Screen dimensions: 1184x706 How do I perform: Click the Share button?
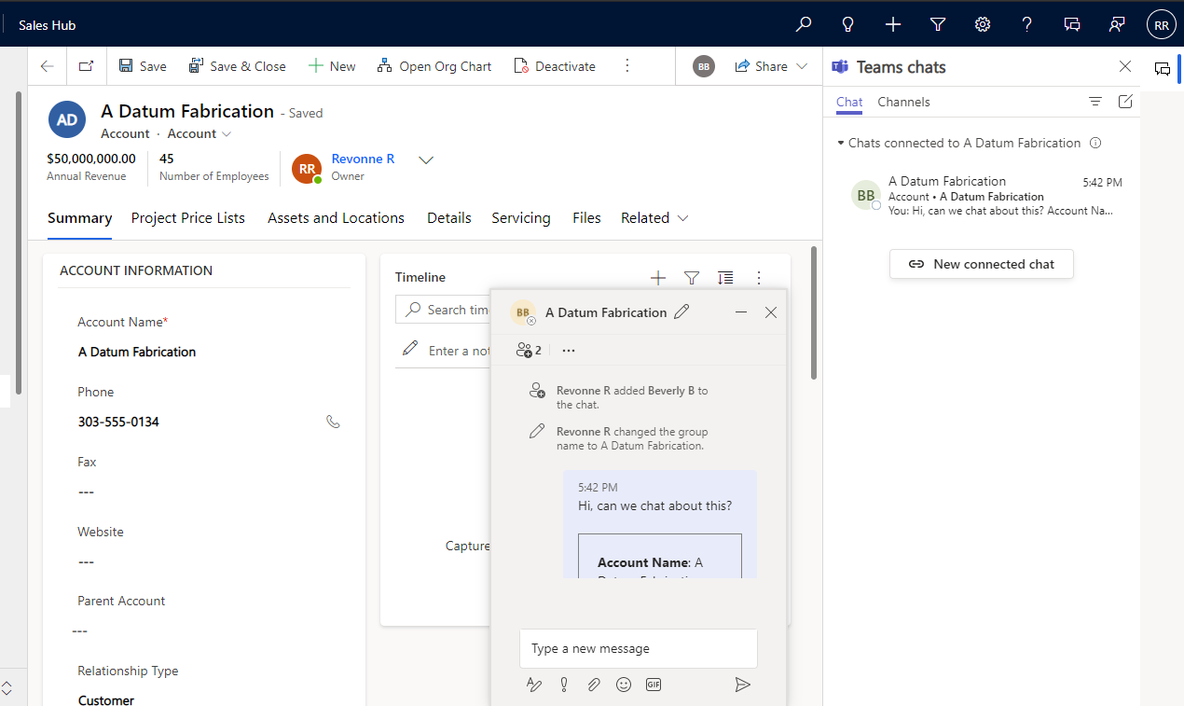762,66
